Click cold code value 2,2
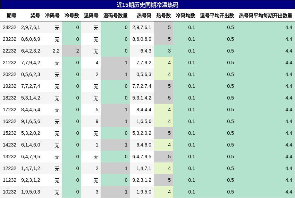295x198 pixels. pyautogui.click(x=56, y=51)
